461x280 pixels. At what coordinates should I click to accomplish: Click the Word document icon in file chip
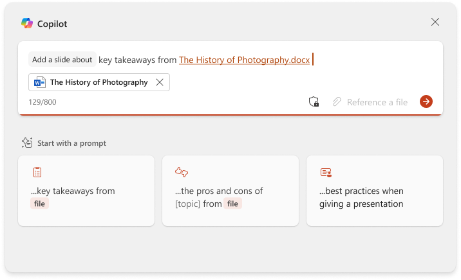tap(40, 82)
